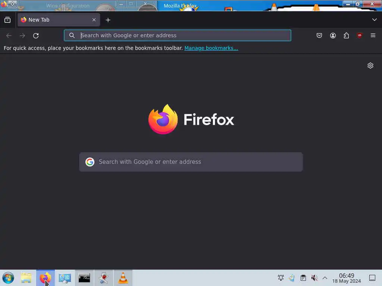The width and height of the screenshot is (382, 286).
Task: Close the New Tab tab
Action: coord(94,20)
